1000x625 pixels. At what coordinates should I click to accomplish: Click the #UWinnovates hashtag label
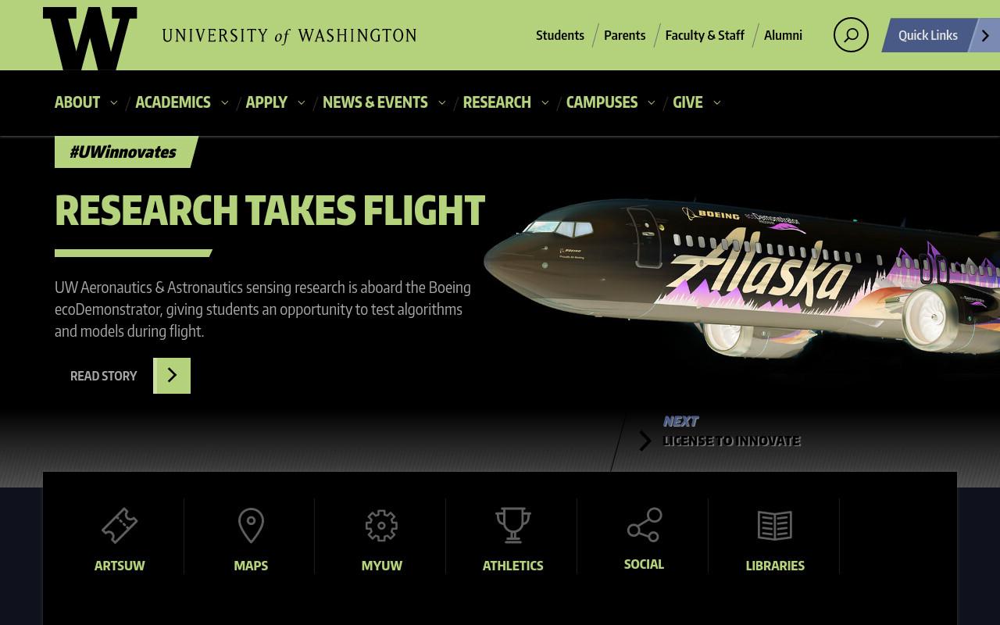[123, 152]
